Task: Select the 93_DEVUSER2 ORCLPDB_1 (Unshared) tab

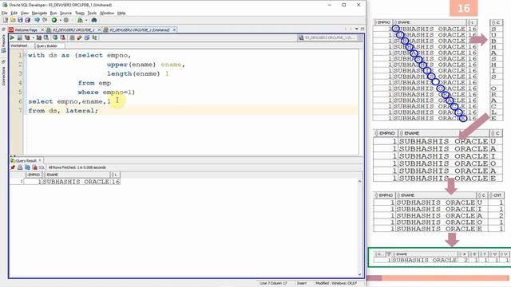Action: tap(139, 29)
